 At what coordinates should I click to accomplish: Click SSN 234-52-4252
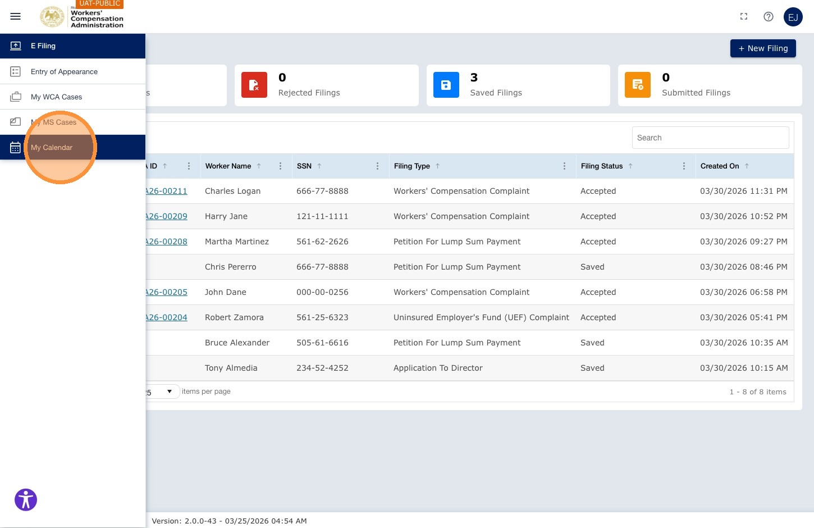coord(322,368)
